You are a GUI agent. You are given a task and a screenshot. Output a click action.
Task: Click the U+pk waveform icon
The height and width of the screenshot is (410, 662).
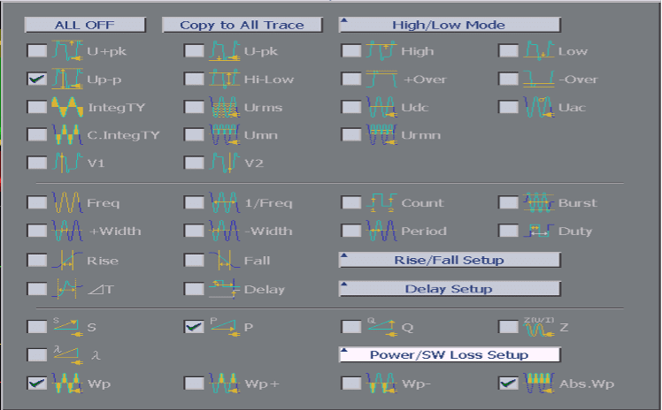[x=67, y=51]
